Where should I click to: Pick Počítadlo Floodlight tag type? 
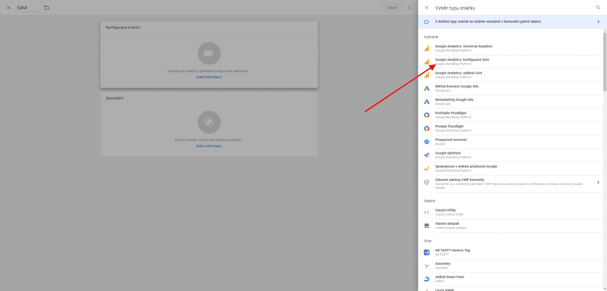click(x=513, y=115)
